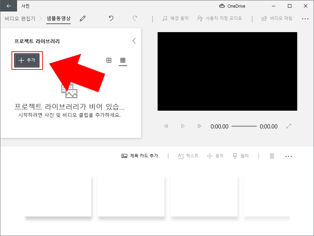Open the 동작 (motion) tool
The image size is (314, 236).
pos(215,156)
